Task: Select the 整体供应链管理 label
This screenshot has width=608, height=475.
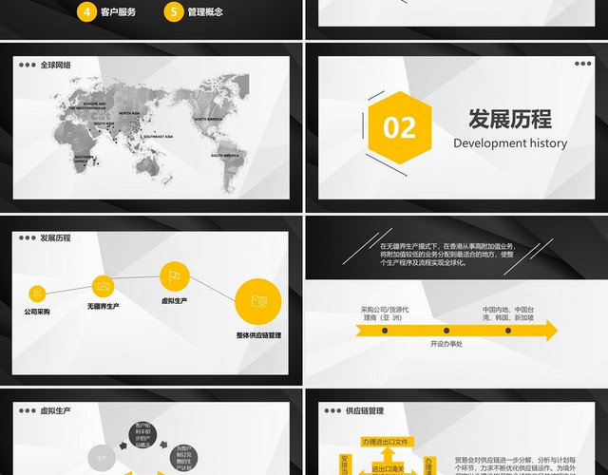Action: coord(258,335)
